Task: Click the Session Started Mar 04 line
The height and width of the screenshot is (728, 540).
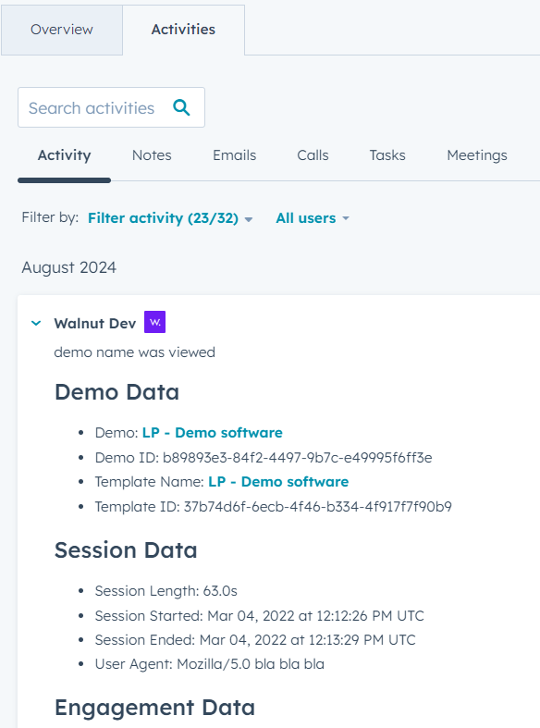Action: point(259,616)
